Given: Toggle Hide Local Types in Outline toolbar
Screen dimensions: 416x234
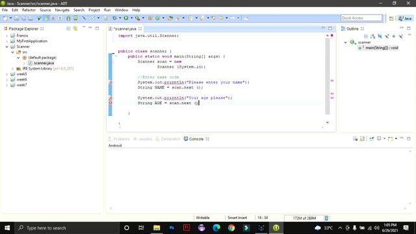Looking at the screenshot, I should coord(401,36).
